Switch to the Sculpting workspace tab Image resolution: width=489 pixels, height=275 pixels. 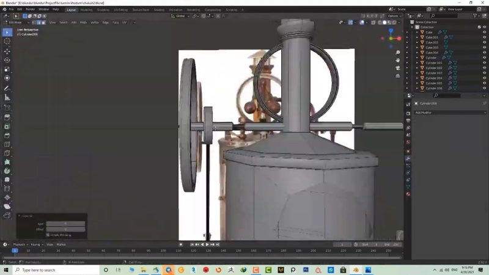click(103, 10)
